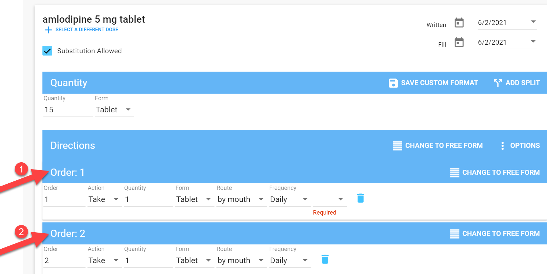The image size is (547, 274).
Task: Click Order 2 Order number field
Action: click(64, 261)
